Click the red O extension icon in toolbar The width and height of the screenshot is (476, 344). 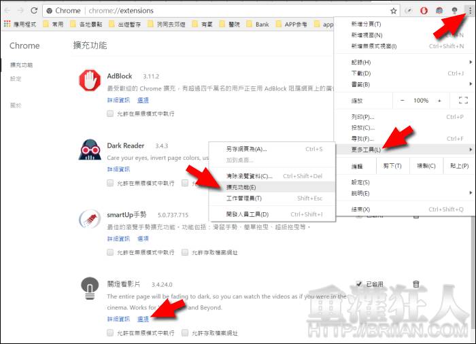[x=424, y=11]
